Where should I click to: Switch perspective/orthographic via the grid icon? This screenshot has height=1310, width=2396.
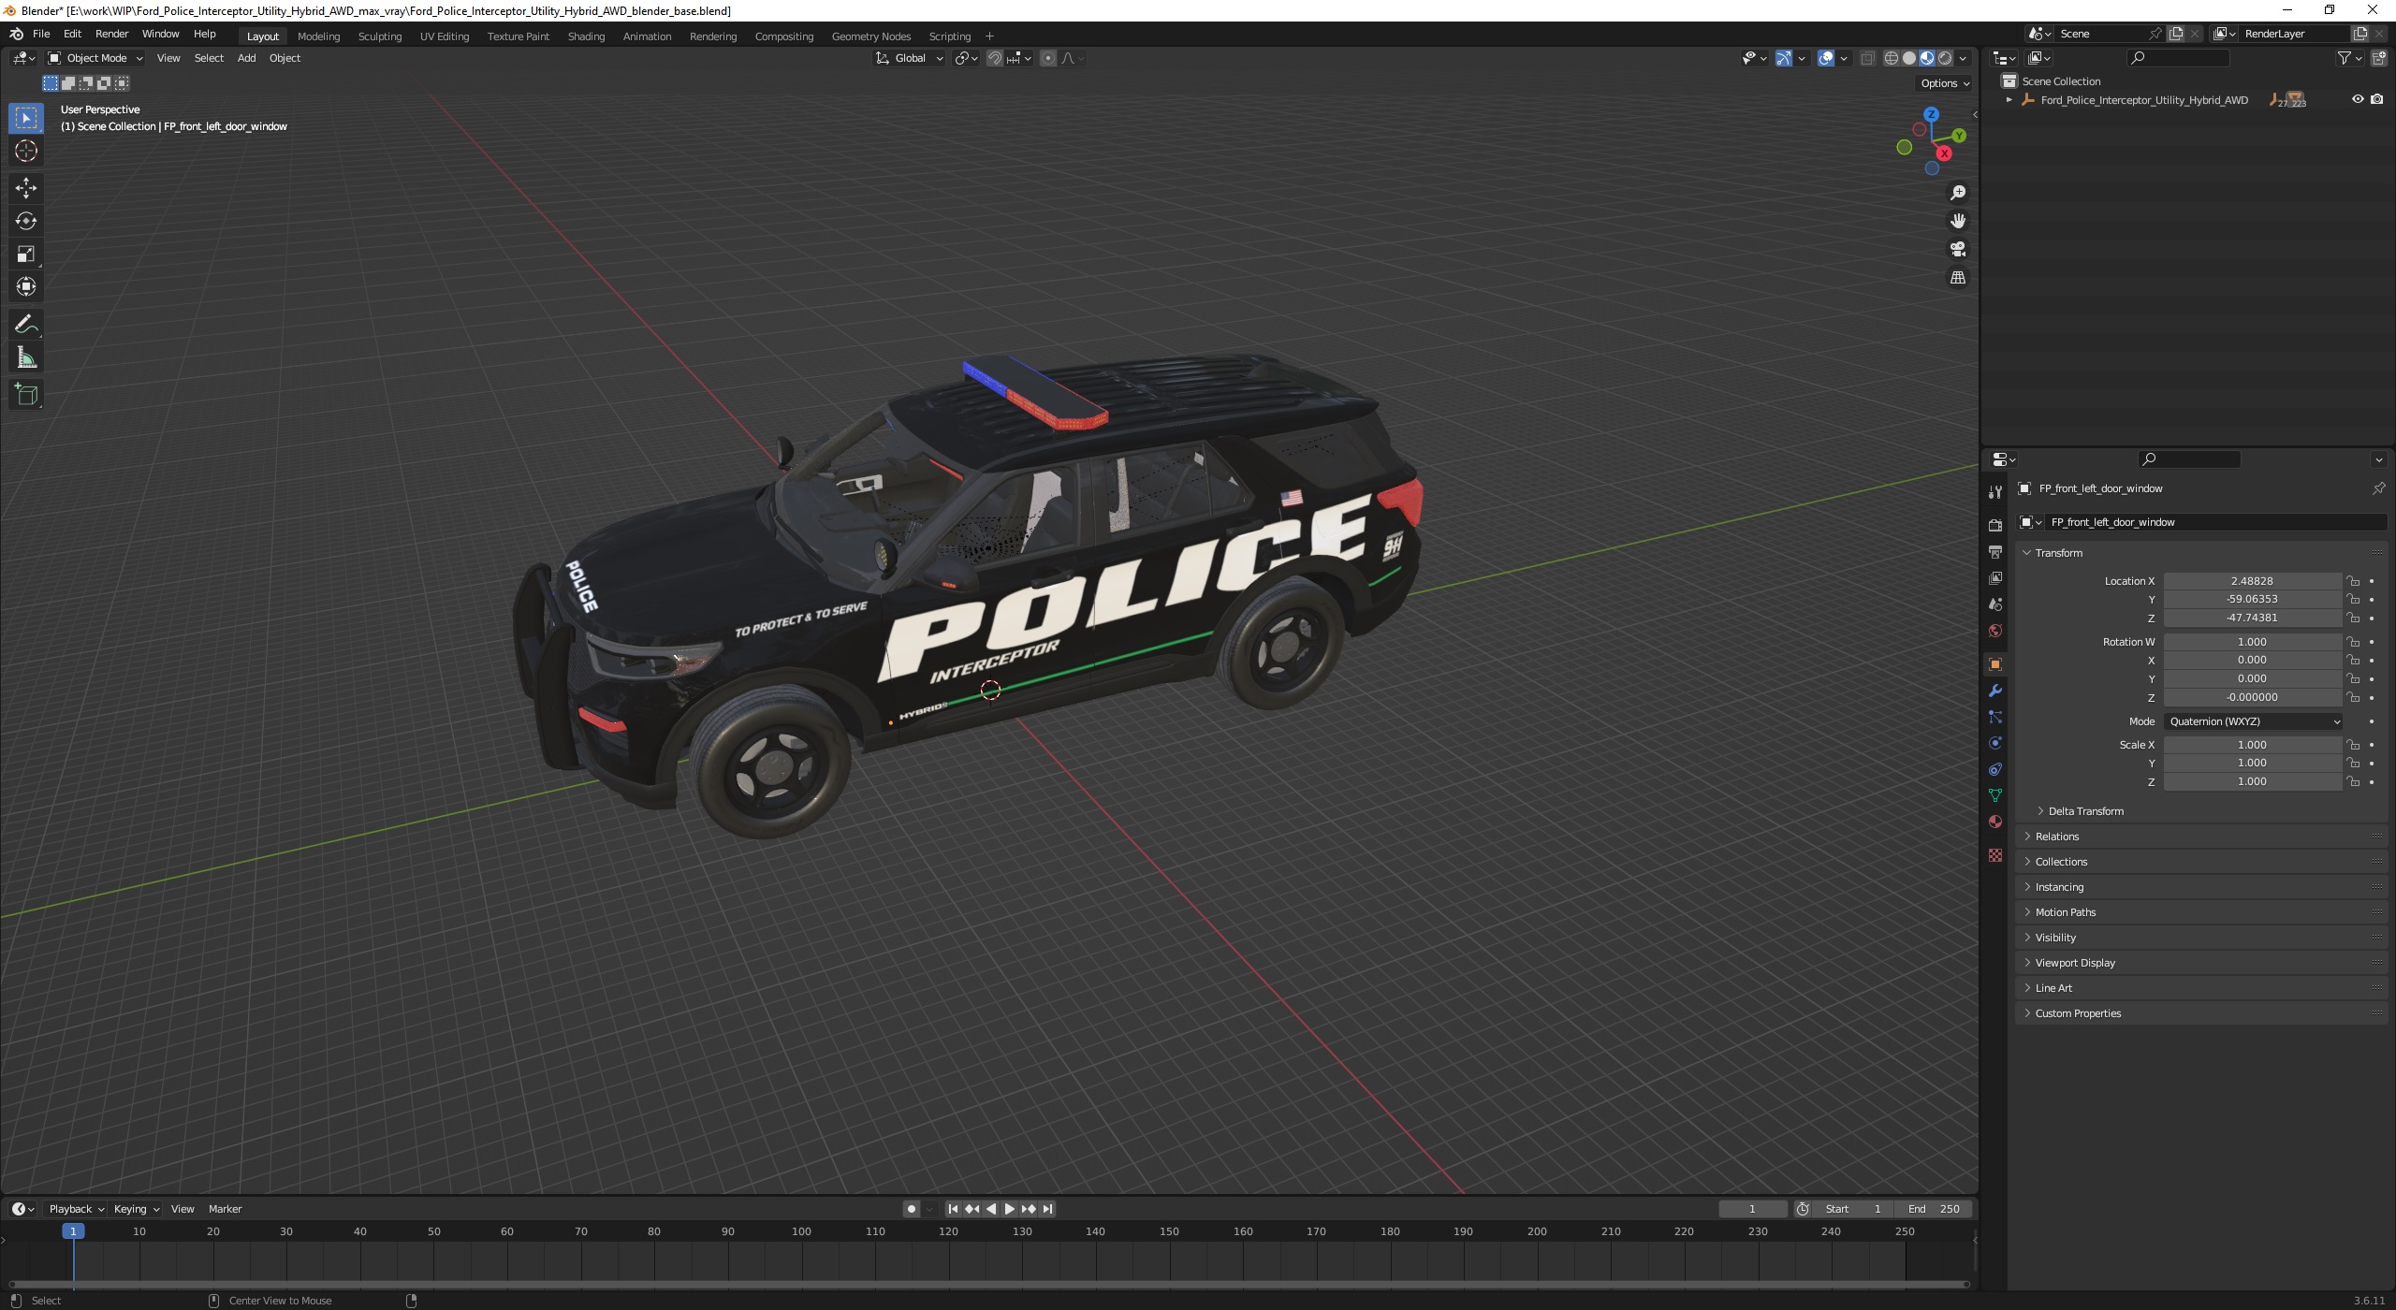[x=1957, y=278]
